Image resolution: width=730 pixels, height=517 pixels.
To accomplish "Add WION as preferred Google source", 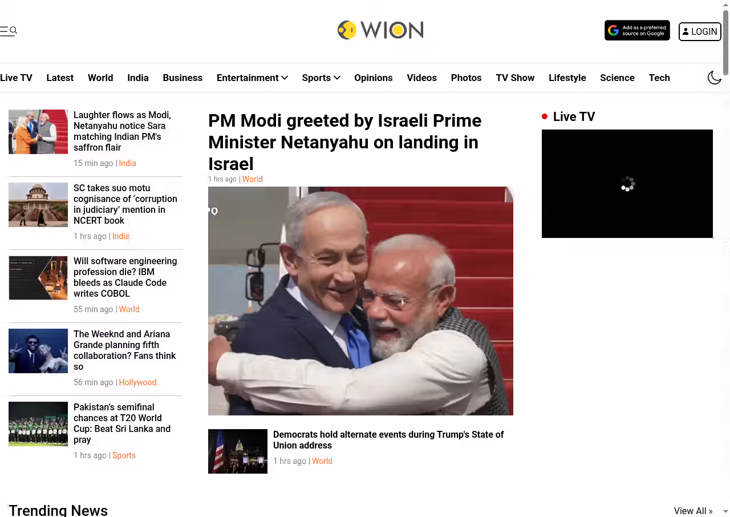I will click(637, 31).
